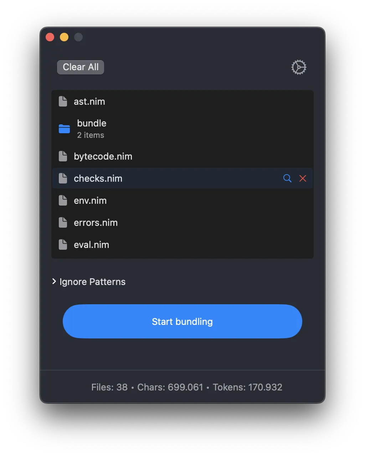Click the Start bundling button
365x456 pixels.
coord(182,321)
